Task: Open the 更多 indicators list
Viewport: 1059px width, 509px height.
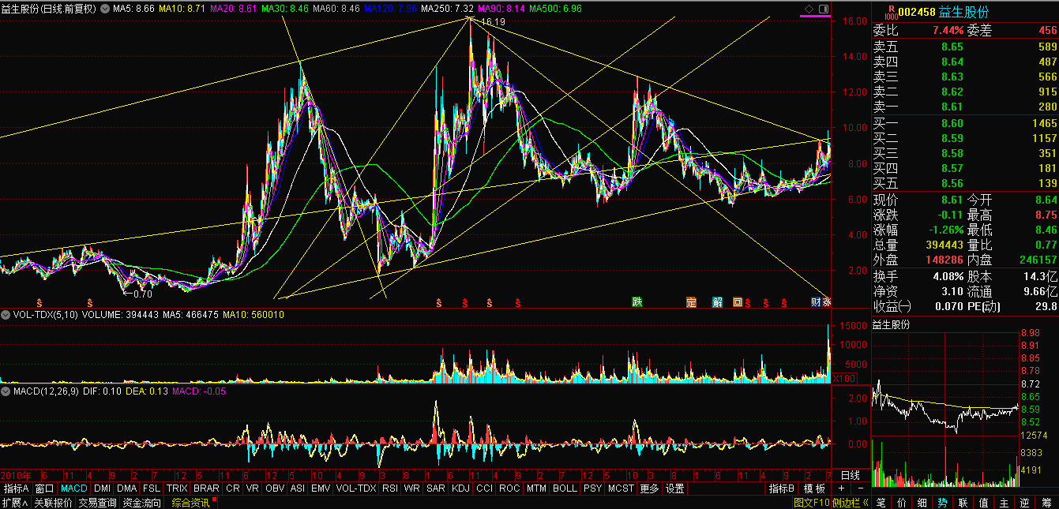Action: click(x=649, y=488)
